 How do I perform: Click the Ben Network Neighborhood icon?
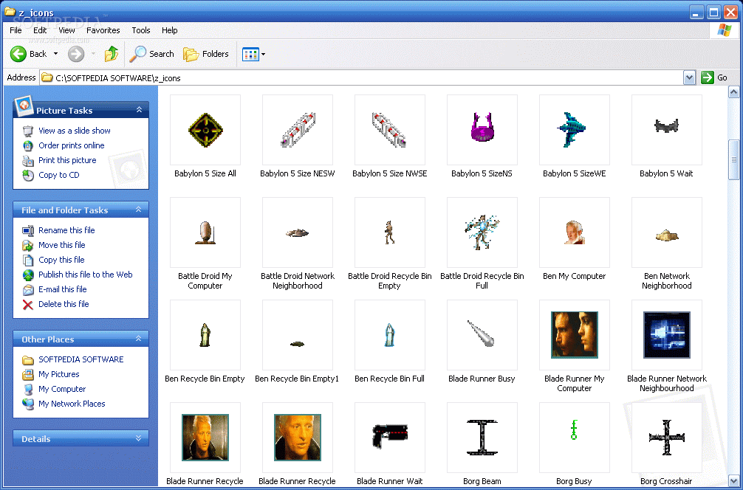666,232
